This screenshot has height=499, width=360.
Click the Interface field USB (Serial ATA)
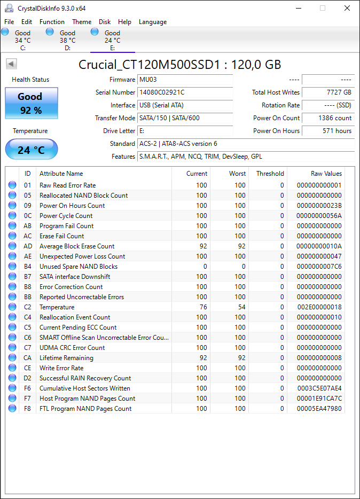coord(185,105)
